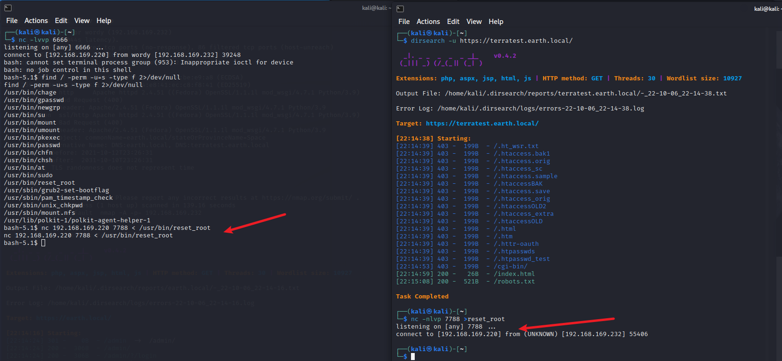This screenshot has height=361, width=782.
Task: Click the 'Inappropriate ioctl for device' message
Action: [237, 63]
